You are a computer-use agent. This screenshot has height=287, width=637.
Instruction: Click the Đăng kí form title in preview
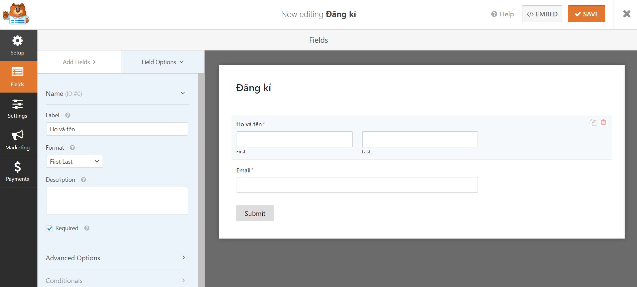click(x=254, y=88)
